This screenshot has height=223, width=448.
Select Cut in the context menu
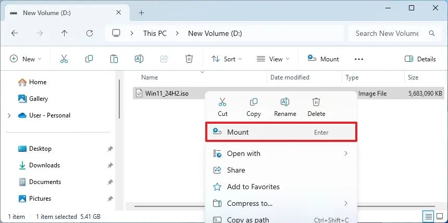tap(222, 107)
